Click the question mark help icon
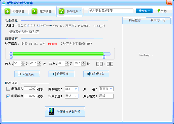 click(x=158, y=11)
